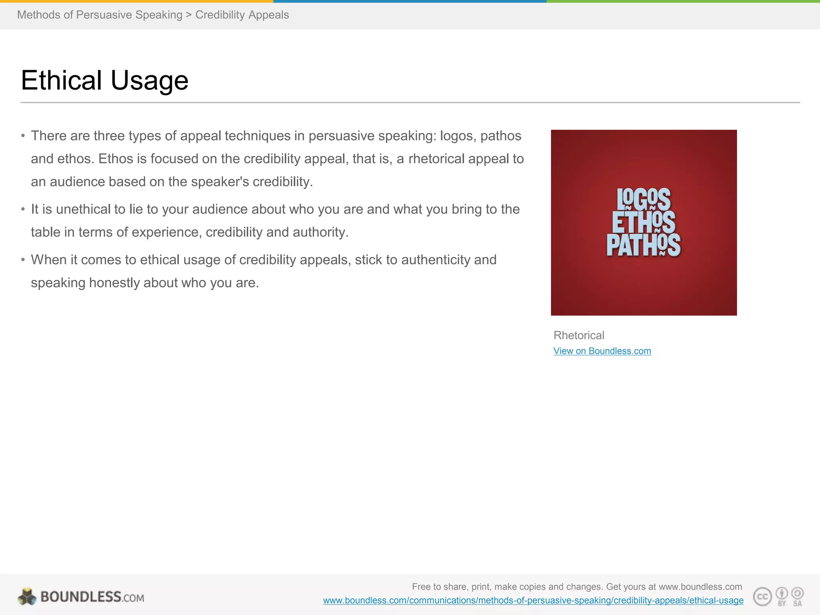Click the BY attribution license icon
Screen dimensions: 820x615
coord(782,595)
